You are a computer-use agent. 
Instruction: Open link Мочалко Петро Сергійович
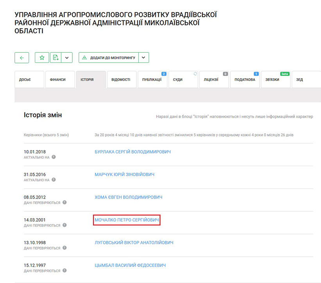point(127,220)
